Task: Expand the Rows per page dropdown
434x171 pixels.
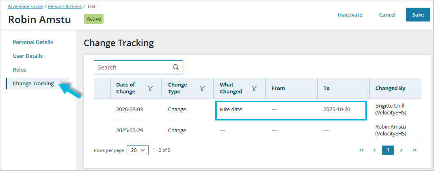Action: pyautogui.click(x=138, y=150)
